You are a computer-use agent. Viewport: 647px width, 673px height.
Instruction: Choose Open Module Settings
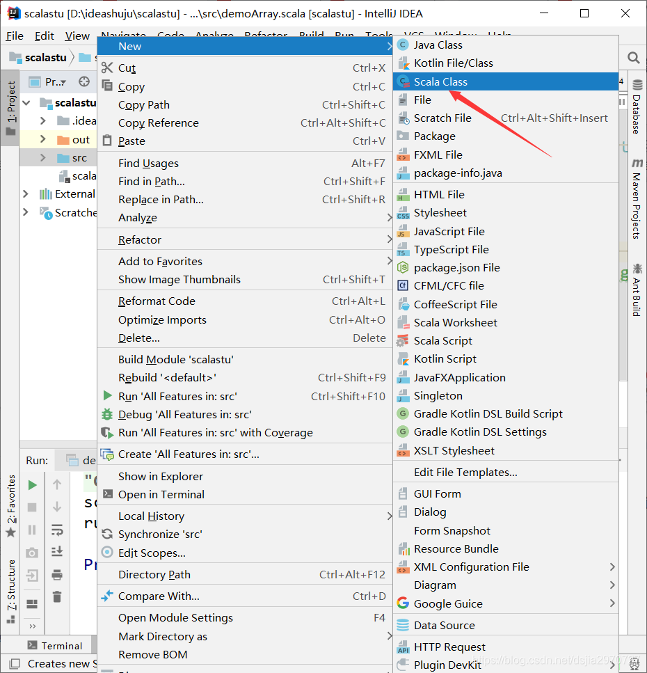point(245,617)
